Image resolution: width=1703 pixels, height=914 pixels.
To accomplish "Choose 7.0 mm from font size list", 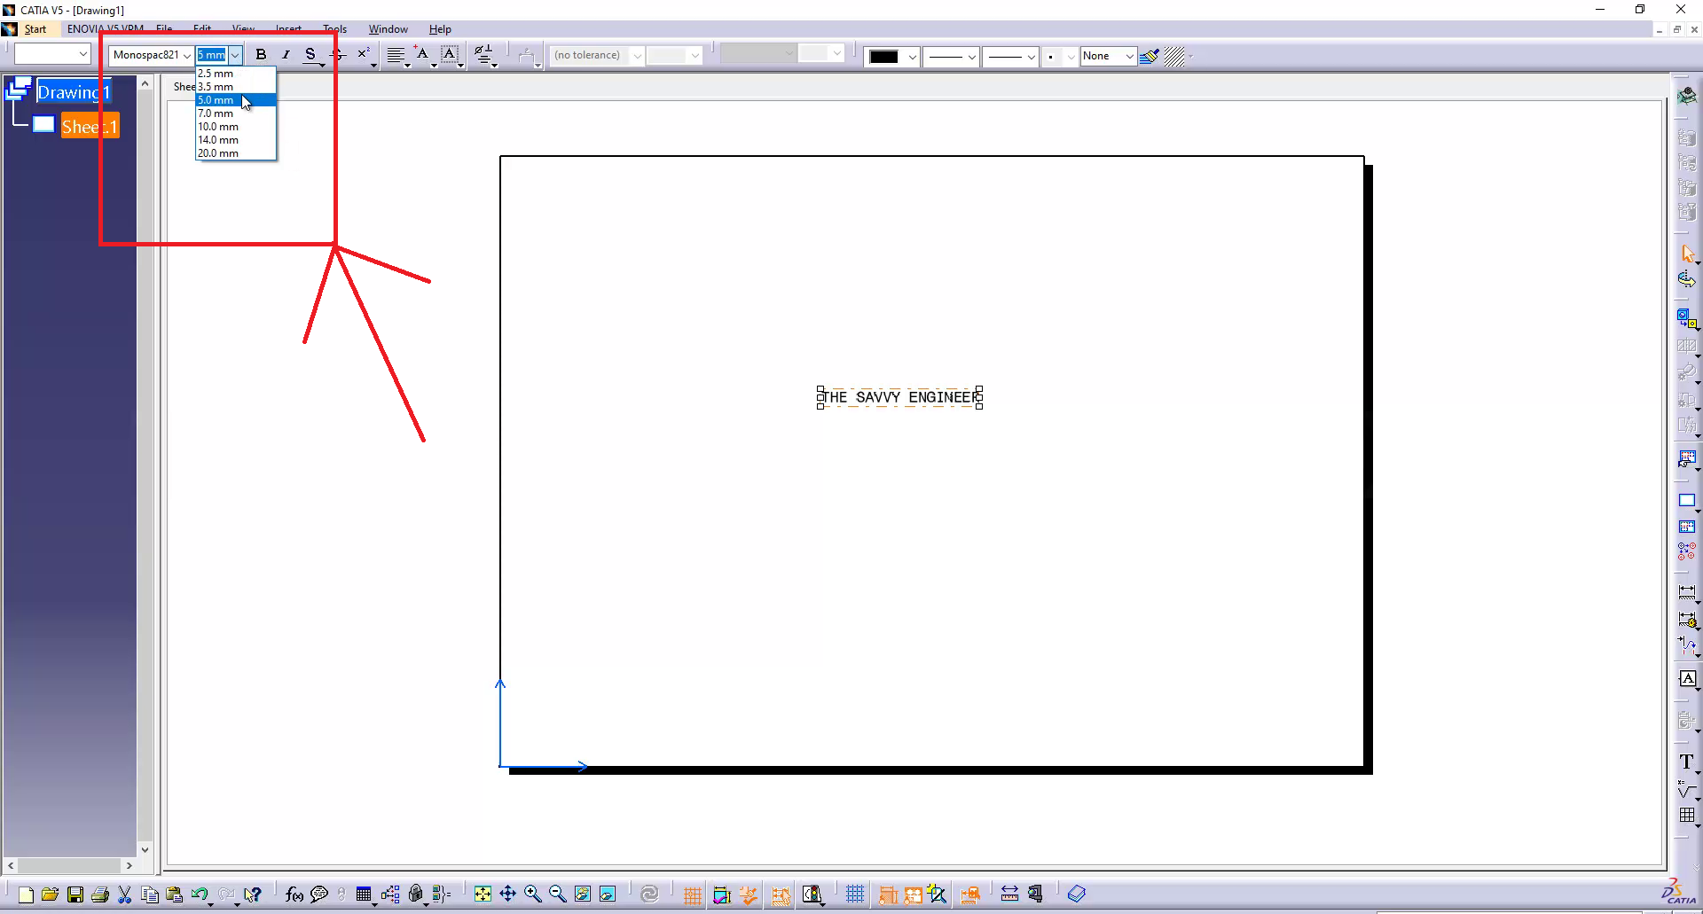I will pos(216,113).
